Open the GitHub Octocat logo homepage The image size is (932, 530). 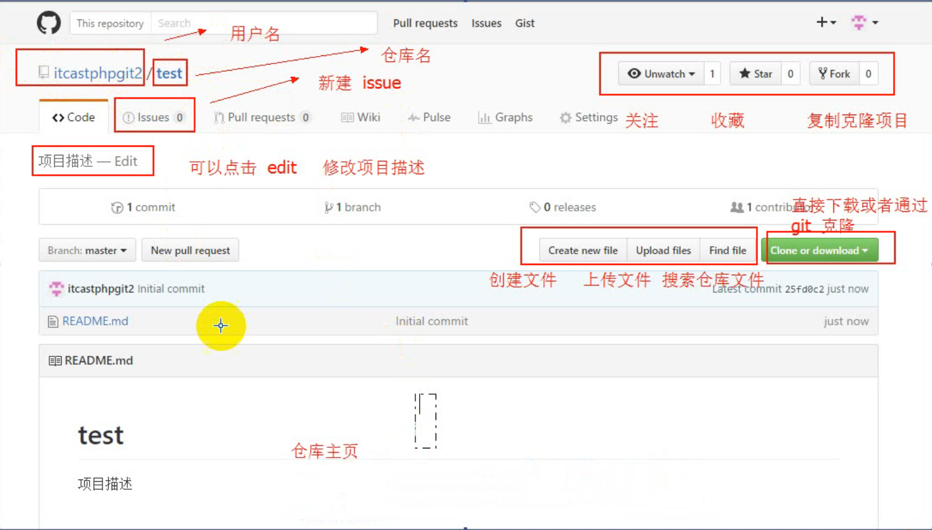(x=49, y=23)
